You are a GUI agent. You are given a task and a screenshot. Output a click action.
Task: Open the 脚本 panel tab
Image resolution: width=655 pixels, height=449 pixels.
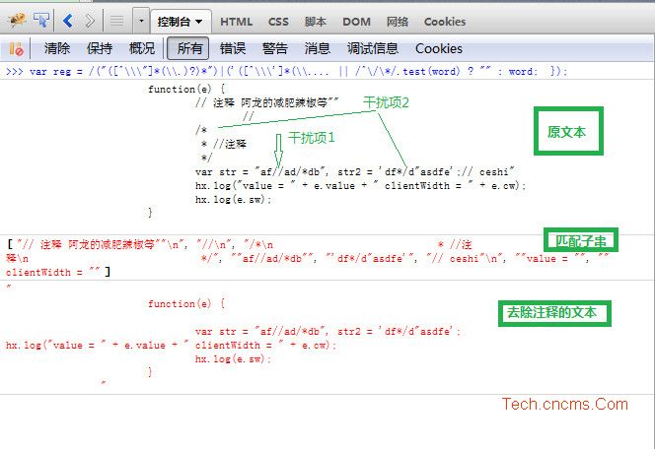pos(316,21)
